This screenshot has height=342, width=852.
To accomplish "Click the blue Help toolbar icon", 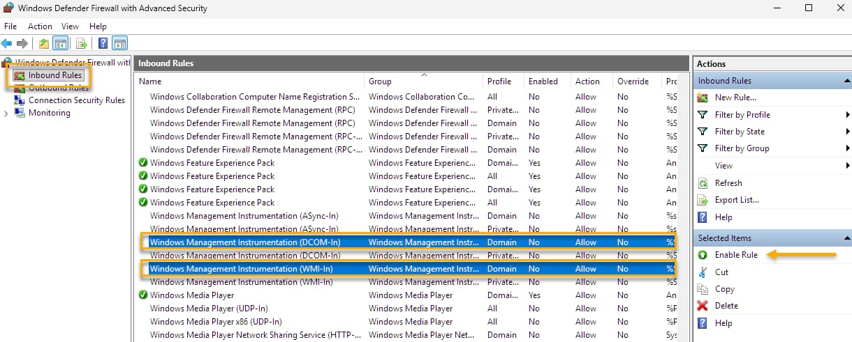I will coord(103,43).
